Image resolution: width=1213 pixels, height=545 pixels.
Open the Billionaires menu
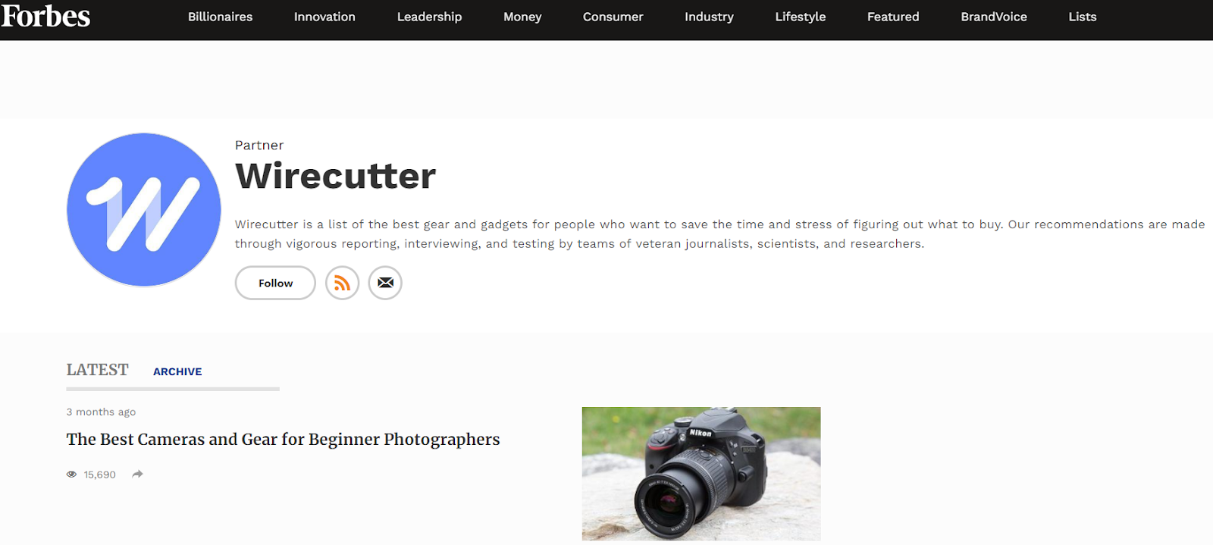(220, 17)
